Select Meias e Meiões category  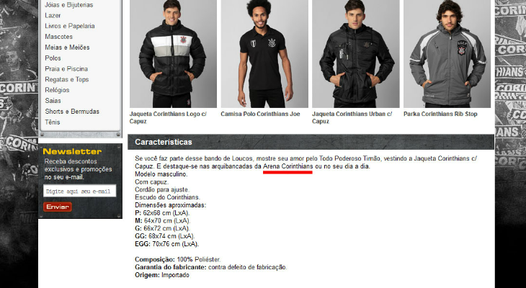click(x=67, y=48)
